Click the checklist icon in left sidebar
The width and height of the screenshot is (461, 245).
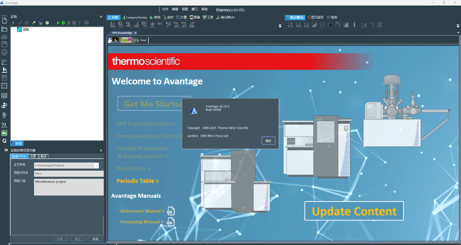click(x=4, y=115)
